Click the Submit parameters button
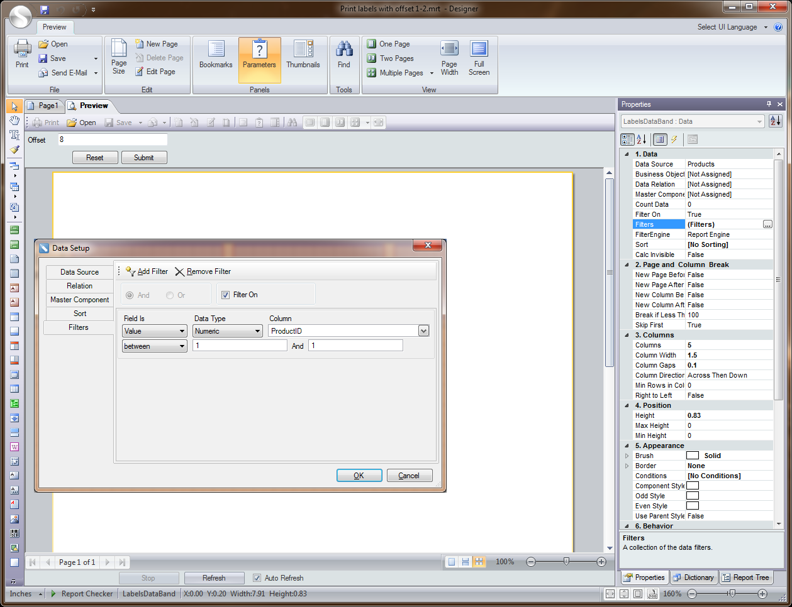Image resolution: width=792 pixels, height=607 pixels. (x=144, y=158)
